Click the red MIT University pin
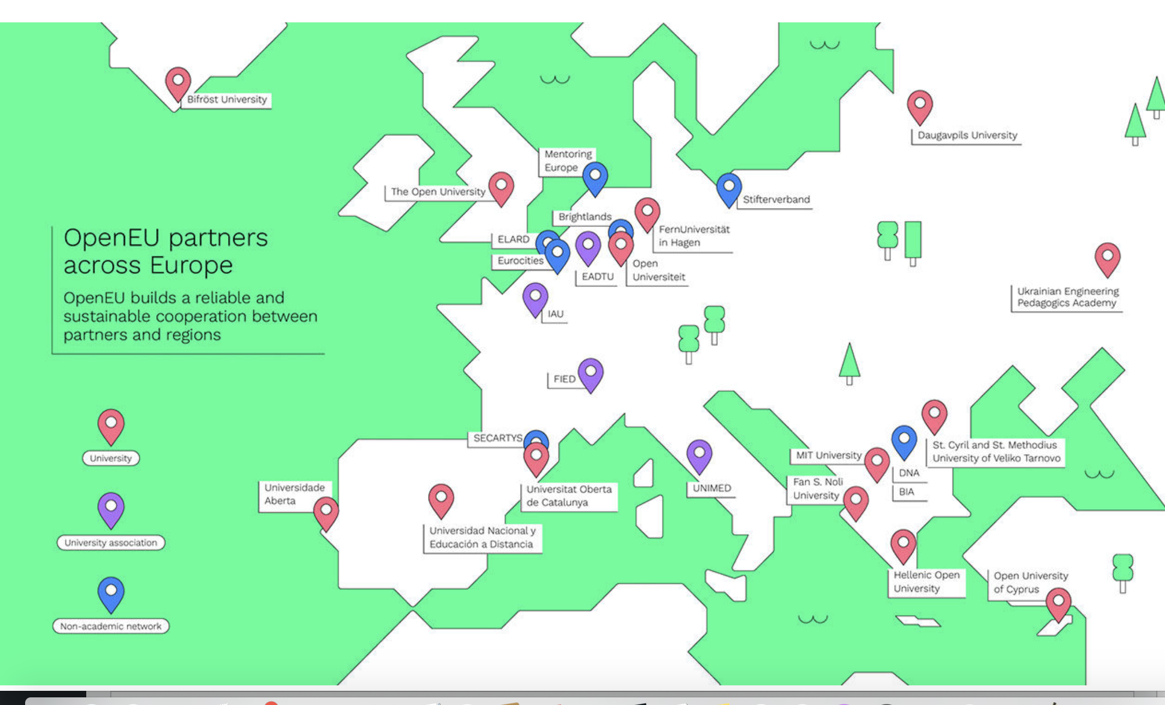Viewport: 1165px width, 705px height. 877,464
